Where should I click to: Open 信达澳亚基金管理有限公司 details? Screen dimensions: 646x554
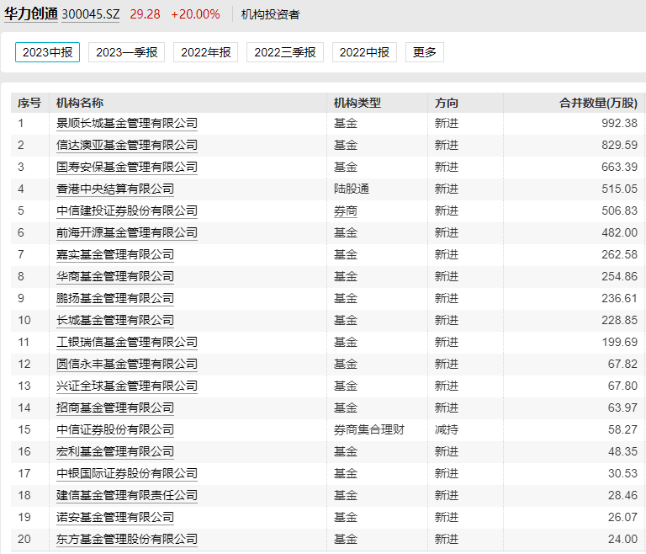(x=126, y=145)
